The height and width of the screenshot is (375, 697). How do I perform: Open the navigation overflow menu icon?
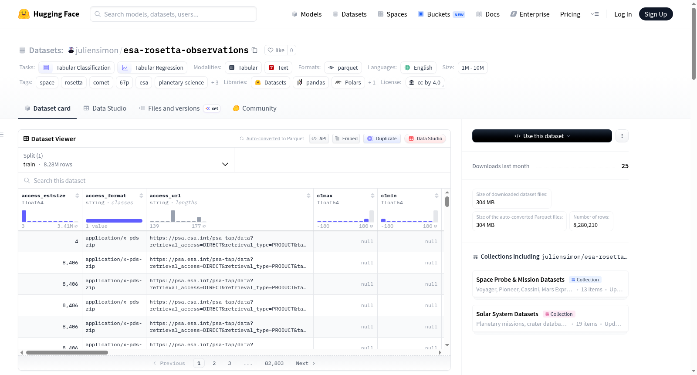pyautogui.click(x=595, y=14)
